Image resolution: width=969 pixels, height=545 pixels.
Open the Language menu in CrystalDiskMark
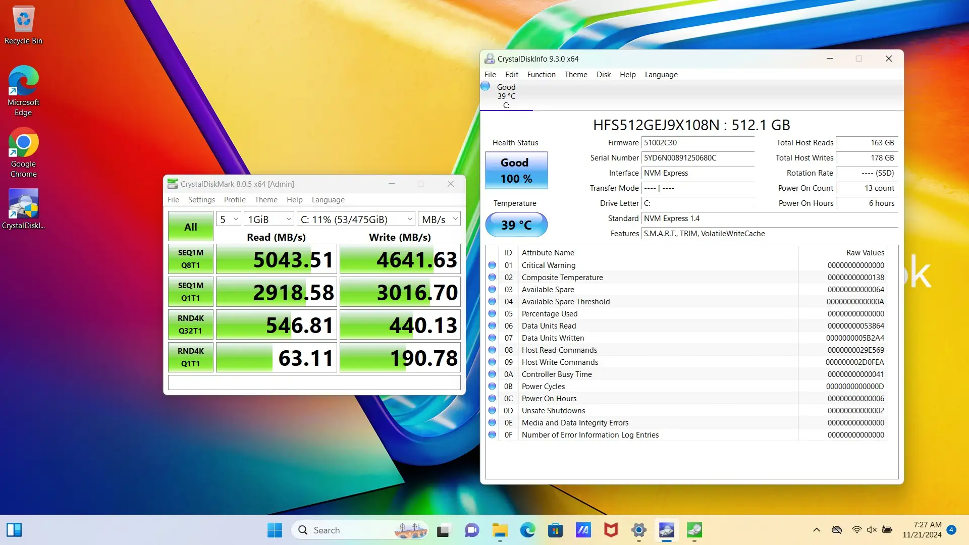pyautogui.click(x=328, y=199)
